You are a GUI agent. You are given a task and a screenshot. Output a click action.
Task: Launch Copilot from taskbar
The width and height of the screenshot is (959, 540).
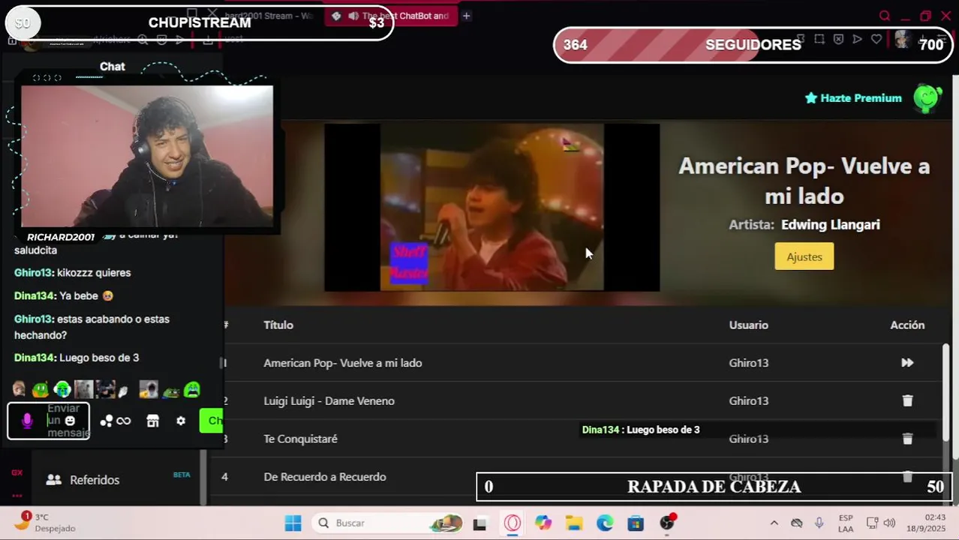pos(543,523)
